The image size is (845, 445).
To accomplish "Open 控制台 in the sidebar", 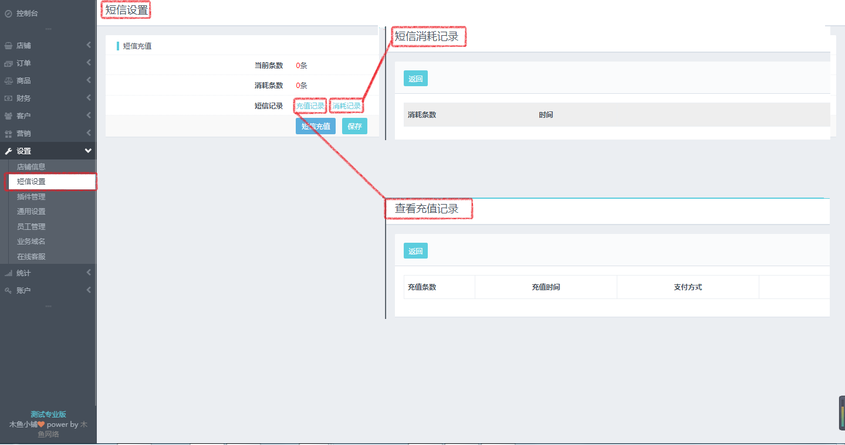I will click(x=27, y=13).
